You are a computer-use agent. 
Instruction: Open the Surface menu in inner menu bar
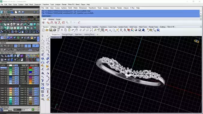coord(64,8)
